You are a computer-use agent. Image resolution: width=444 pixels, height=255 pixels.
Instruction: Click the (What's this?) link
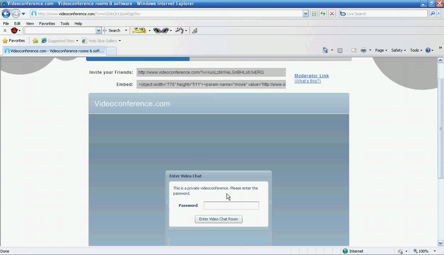[307, 81]
